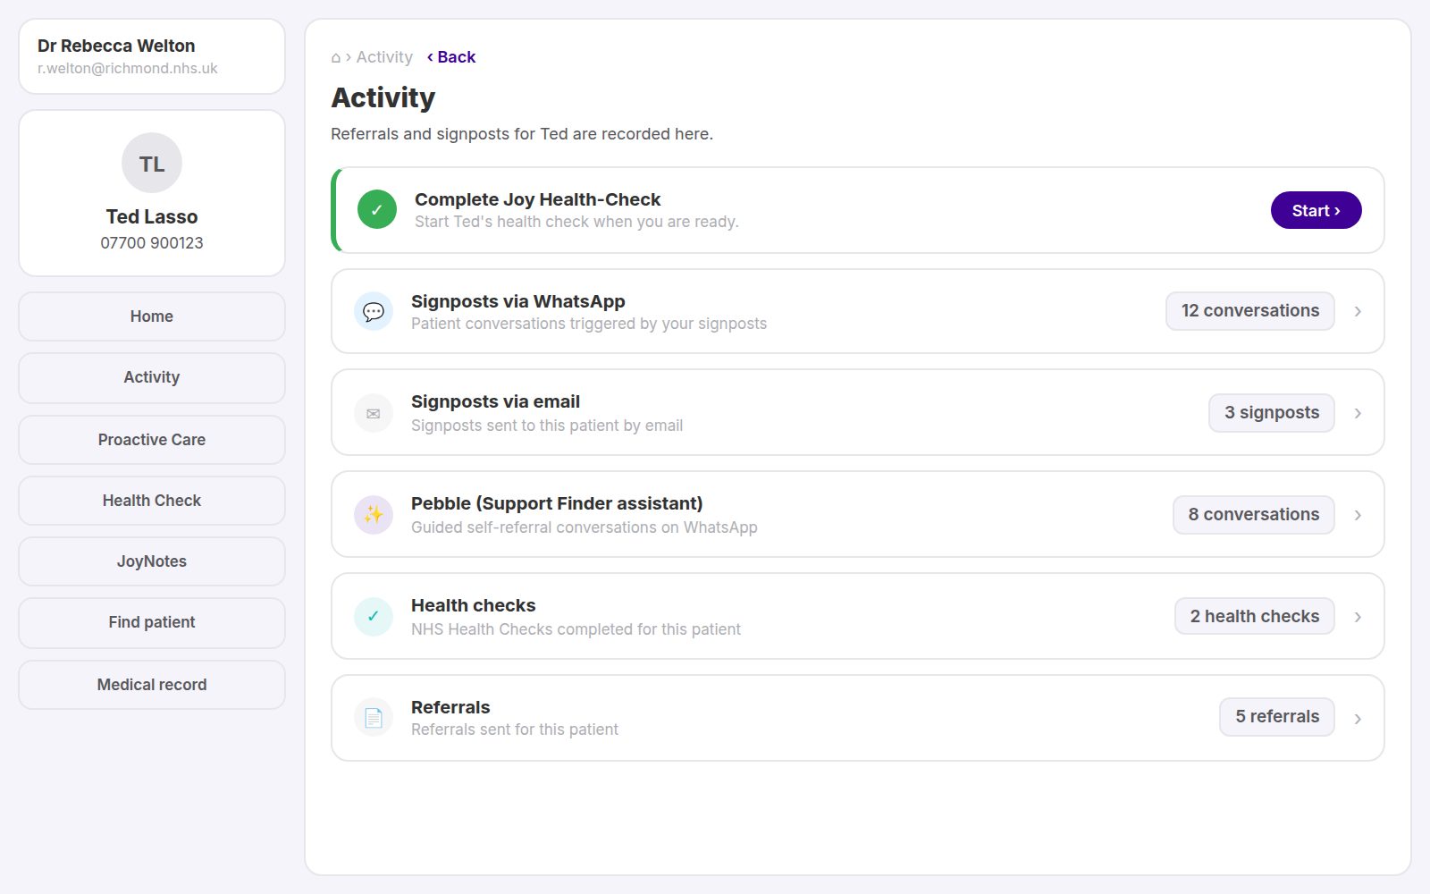Screen dimensions: 1430x894
Task: Open Medical record in the sidebar
Action: 152,685
